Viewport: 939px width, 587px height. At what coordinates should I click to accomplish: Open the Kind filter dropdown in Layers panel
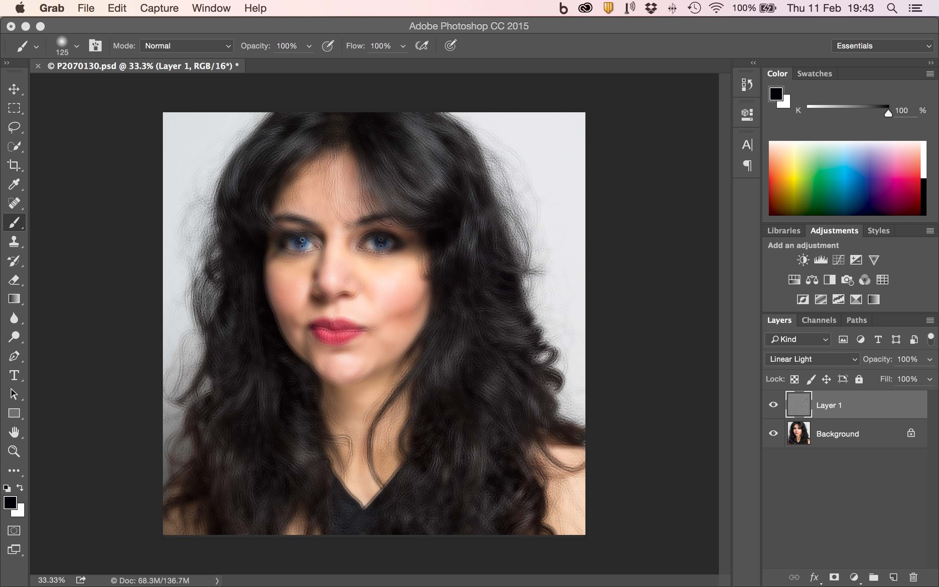[797, 339]
